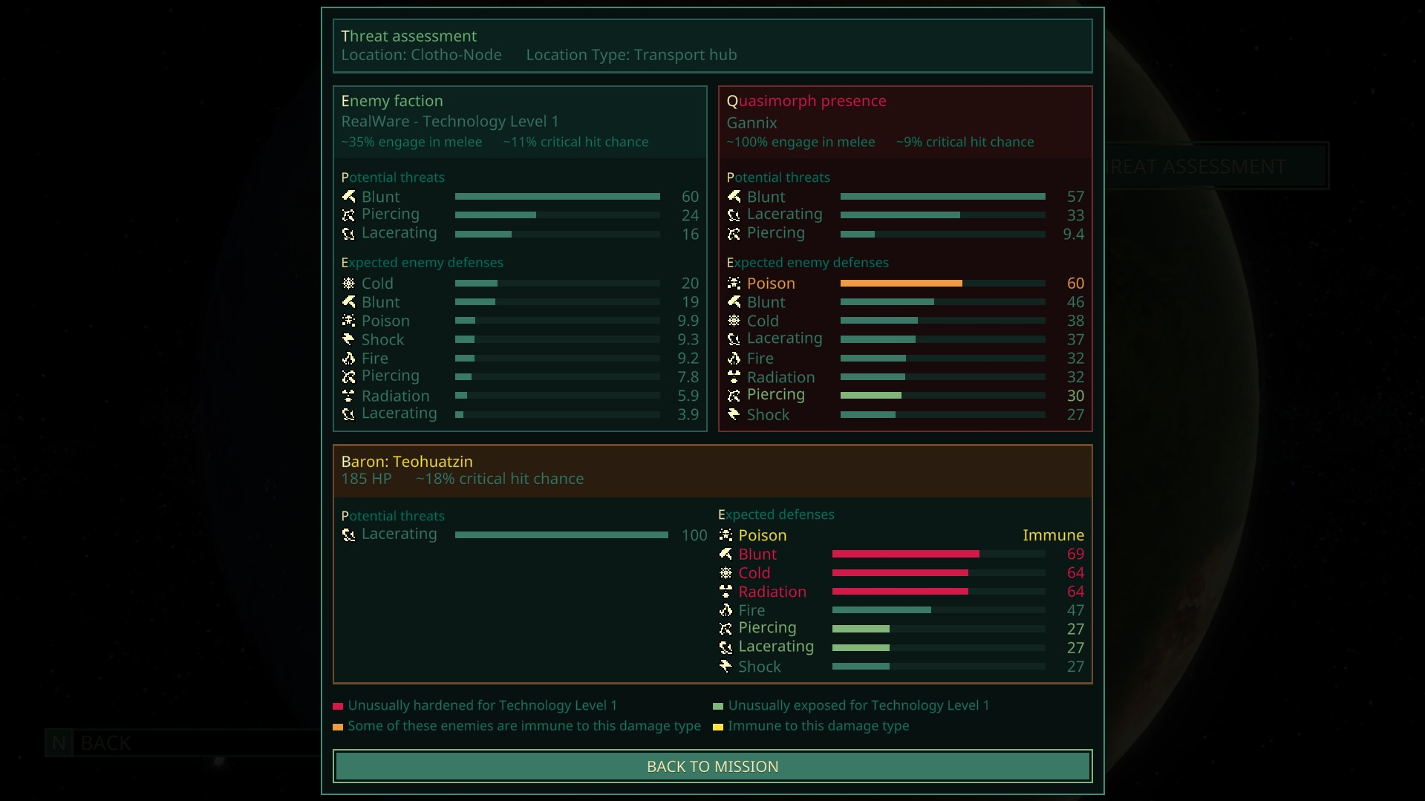Click the Poison icon in Baron expected defenses
The image size is (1425, 801).
coord(725,535)
